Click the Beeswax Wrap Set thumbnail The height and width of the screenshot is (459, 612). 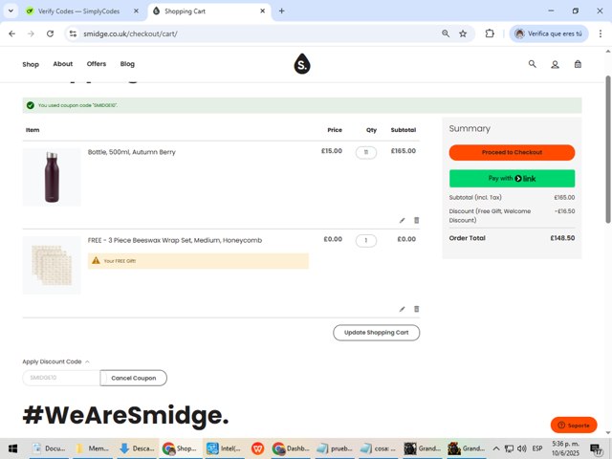[52, 266]
